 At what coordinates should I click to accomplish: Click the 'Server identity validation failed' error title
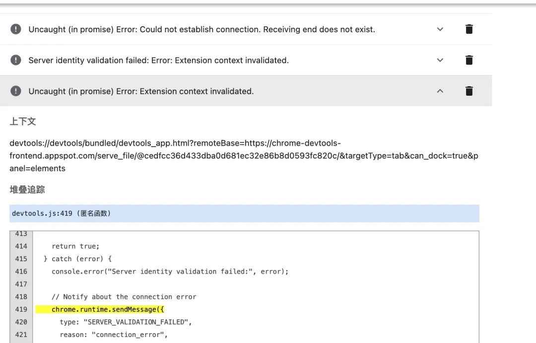pyautogui.click(x=159, y=60)
